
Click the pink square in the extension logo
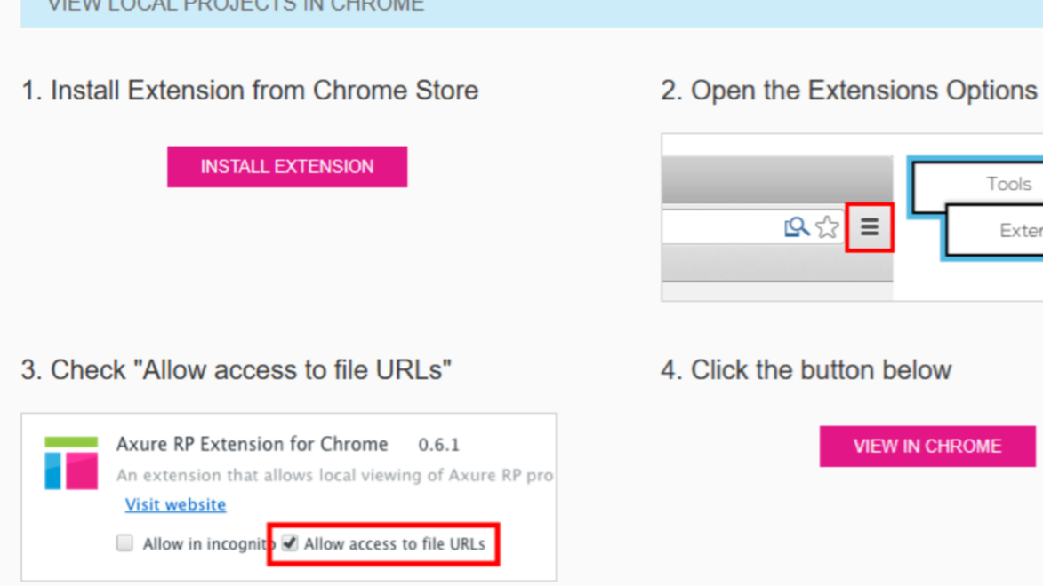click(82, 469)
